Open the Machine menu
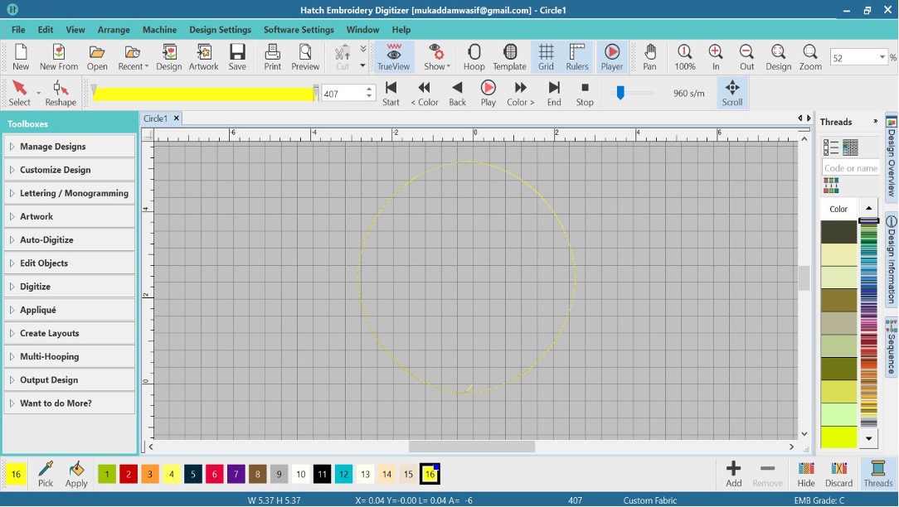 click(159, 29)
